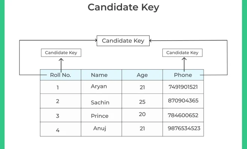Click the Sachin name cell
The image size is (247, 149).
click(101, 101)
